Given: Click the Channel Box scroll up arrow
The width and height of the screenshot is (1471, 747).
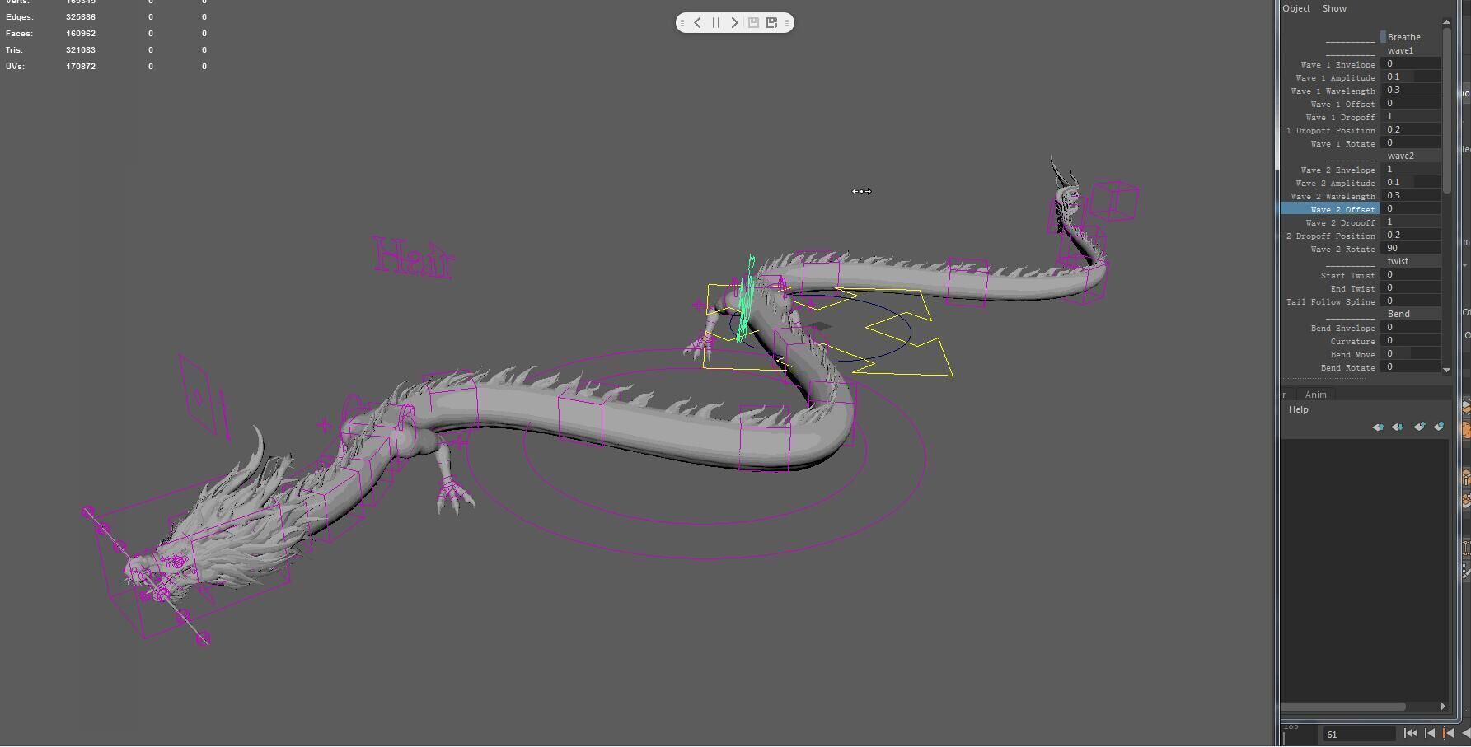Looking at the screenshot, I should click(1446, 21).
